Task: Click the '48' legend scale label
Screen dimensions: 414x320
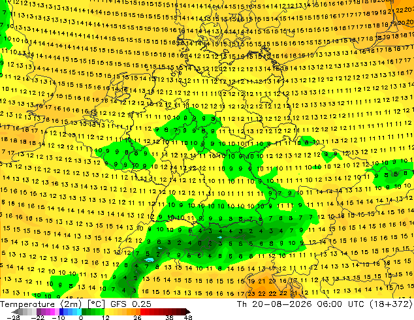Action: (x=188, y=317)
